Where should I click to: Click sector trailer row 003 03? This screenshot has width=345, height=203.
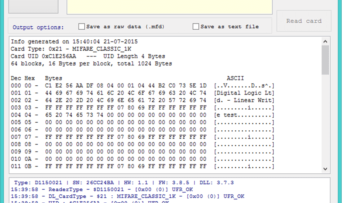coord(142,108)
